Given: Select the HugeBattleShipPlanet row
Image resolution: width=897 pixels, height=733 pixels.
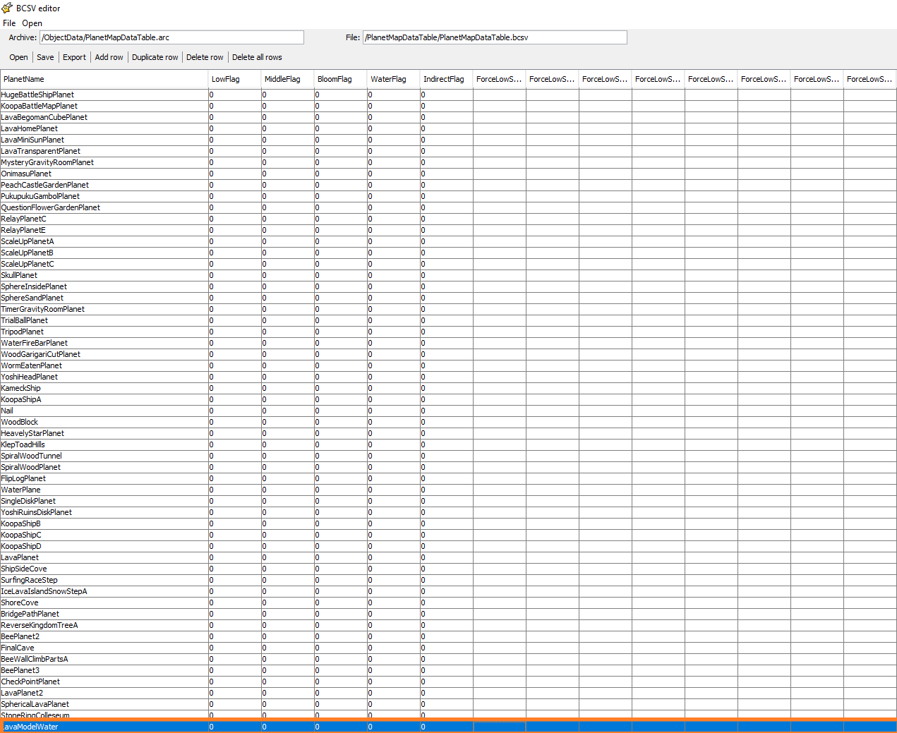Looking at the screenshot, I should tap(448, 95).
